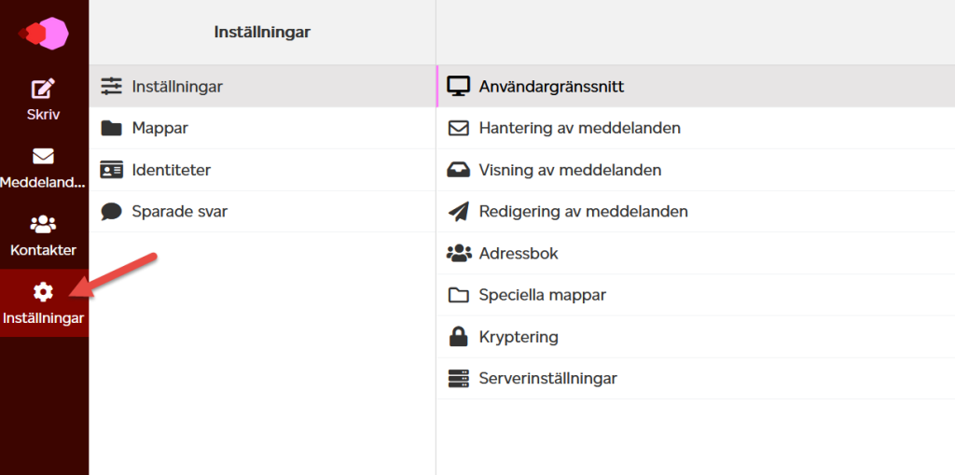Open the Adressbok settings section

[696, 253]
